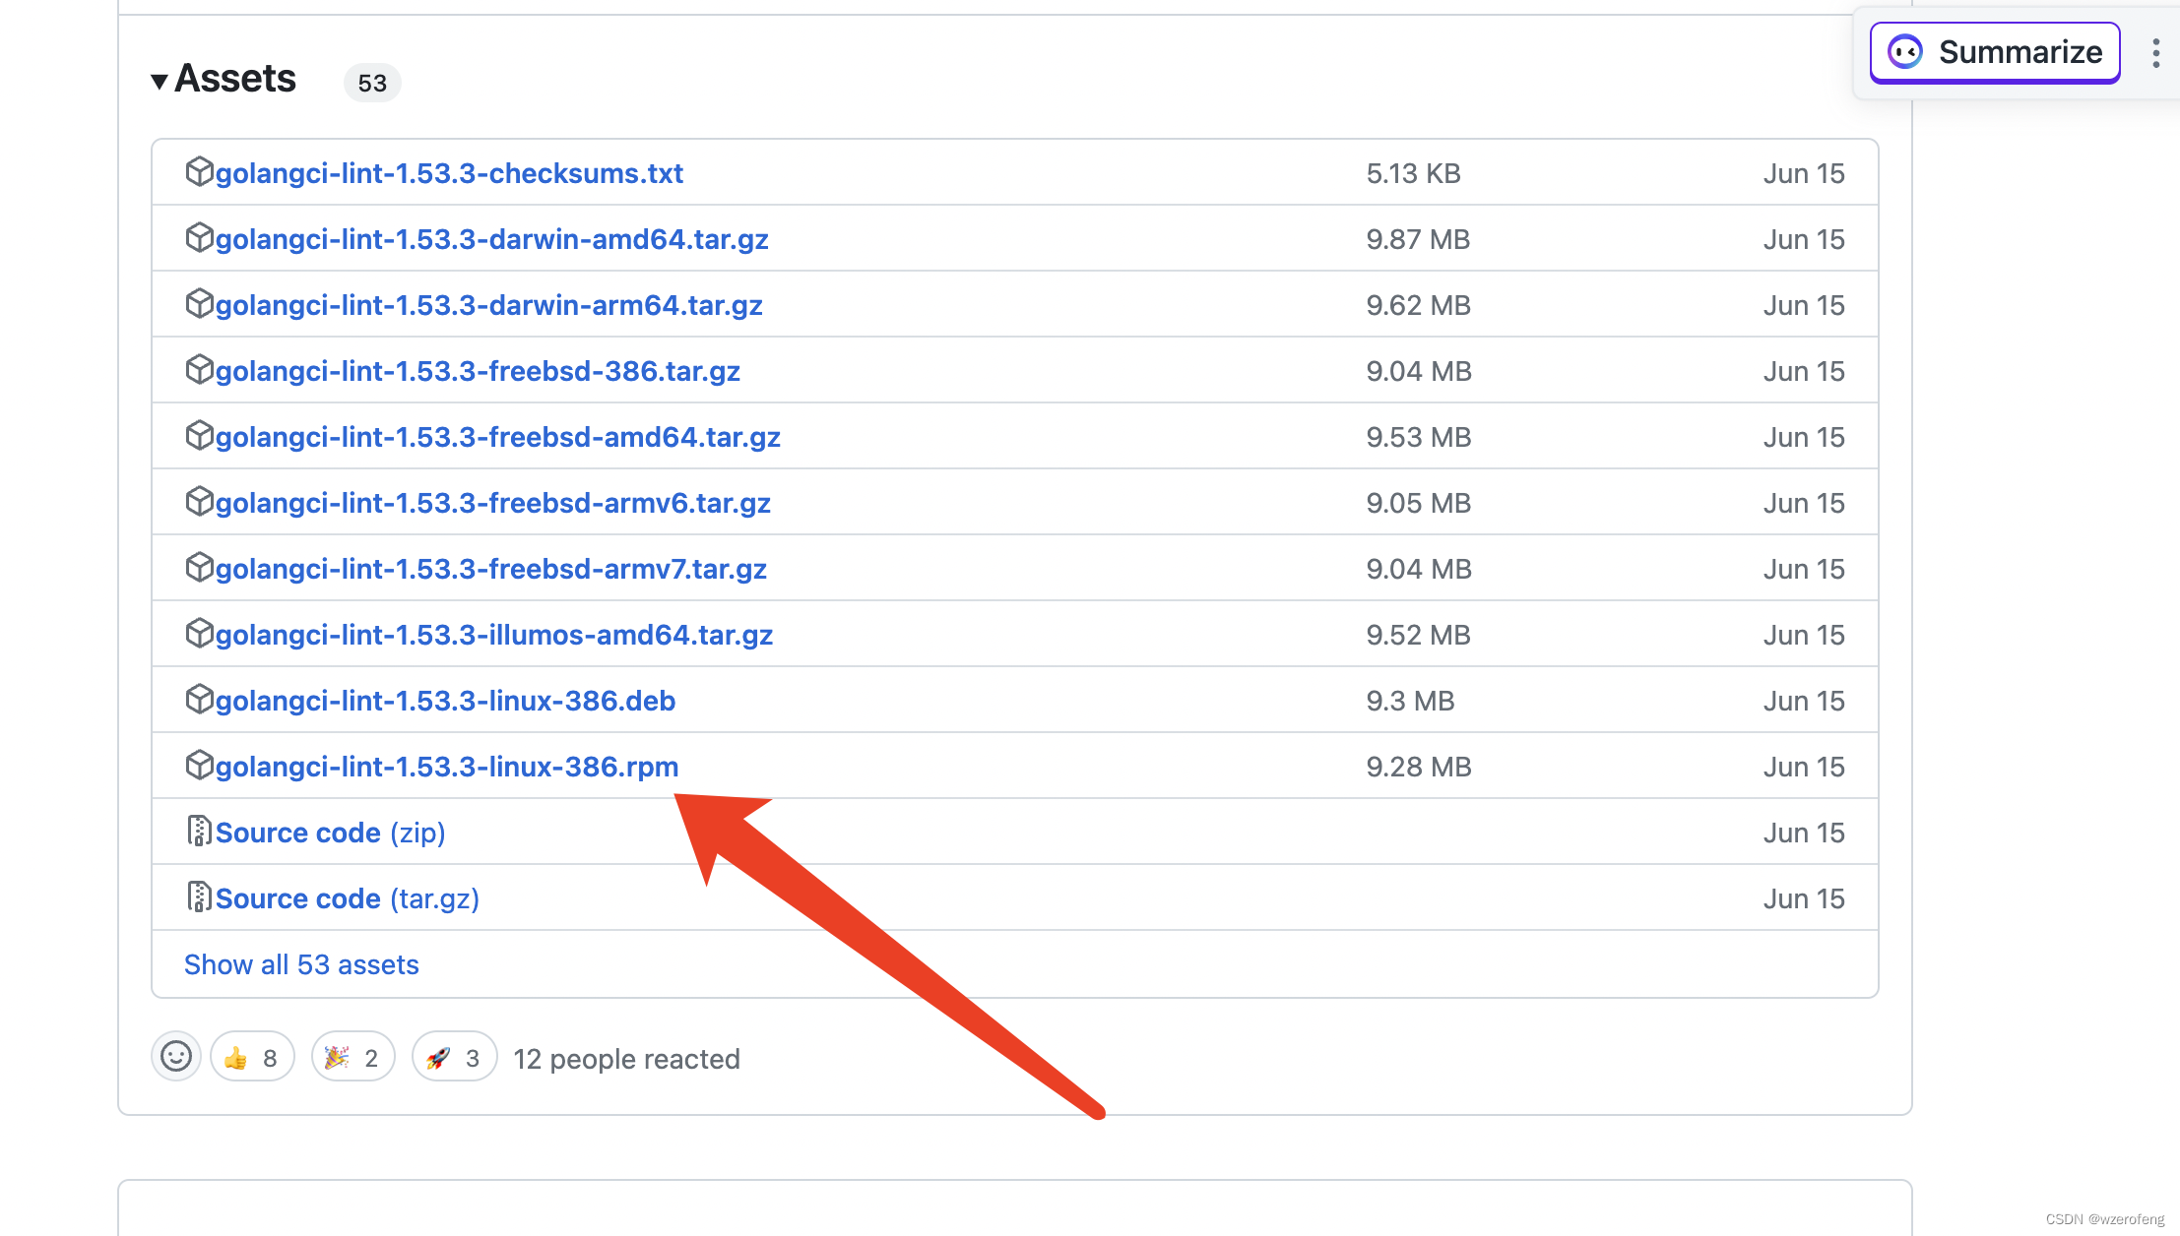
Task: Expand list with Show all 53 assets
Action: point(301,964)
